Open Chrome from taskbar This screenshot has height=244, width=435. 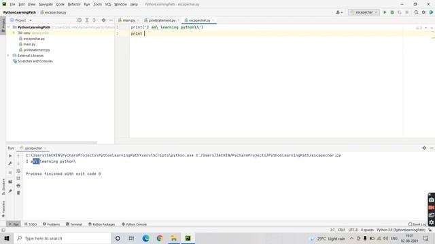click(160, 238)
